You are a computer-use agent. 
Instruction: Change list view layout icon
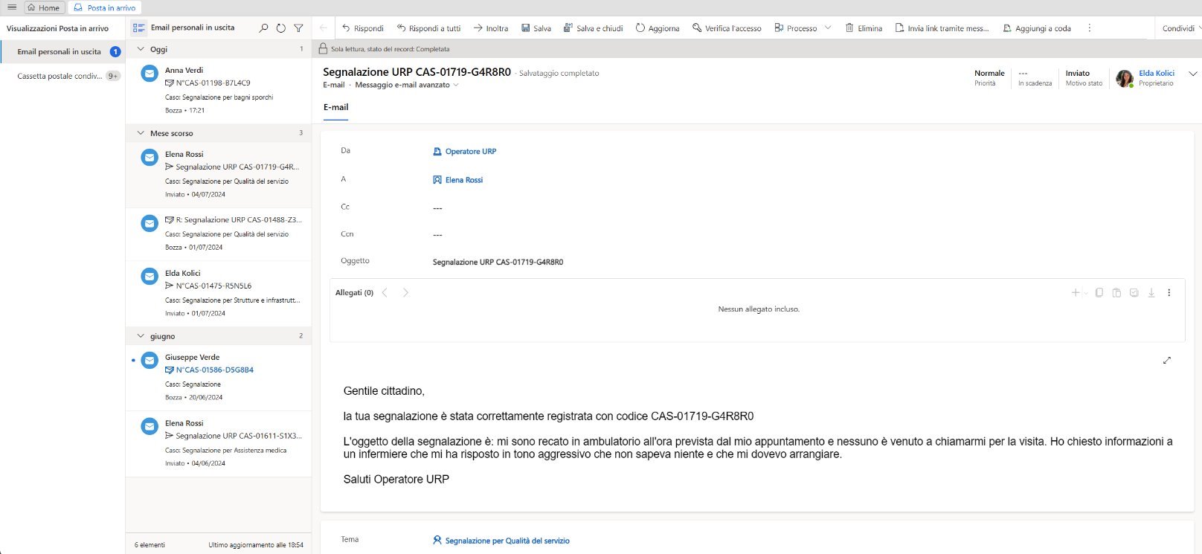tap(138, 28)
